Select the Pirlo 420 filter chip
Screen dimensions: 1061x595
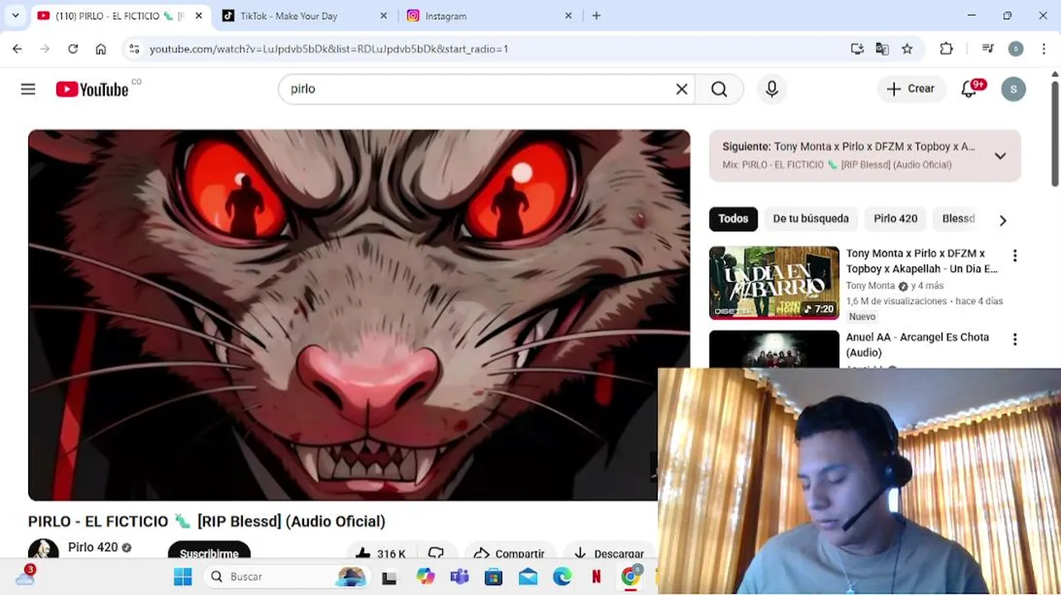click(896, 219)
